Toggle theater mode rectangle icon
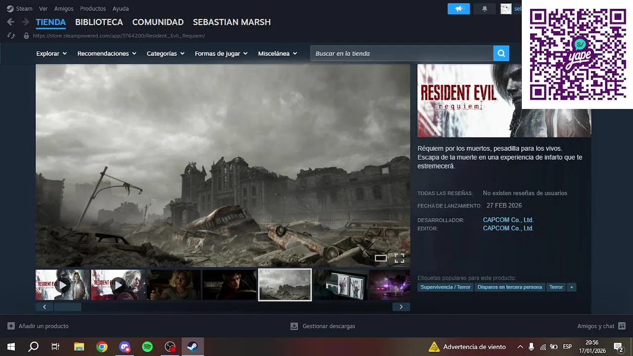The height and width of the screenshot is (356, 633). pos(381,258)
